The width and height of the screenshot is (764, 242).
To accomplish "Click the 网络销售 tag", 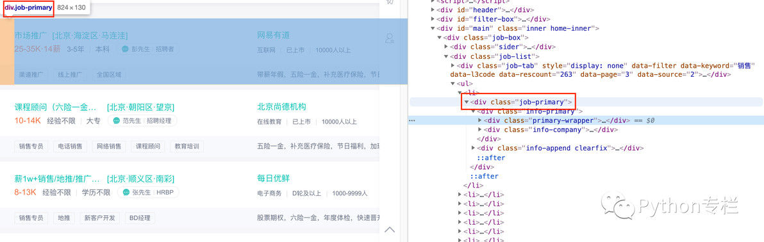I will coord(109,147).
